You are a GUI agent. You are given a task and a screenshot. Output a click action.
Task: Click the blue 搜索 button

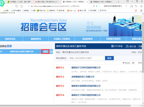(109, 58)
